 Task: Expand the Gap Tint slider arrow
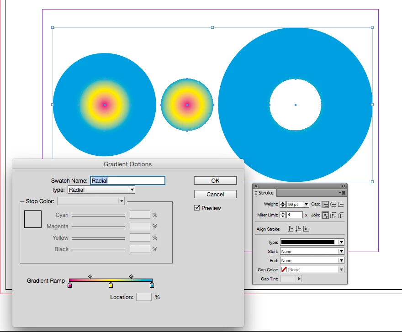(299, 279)
